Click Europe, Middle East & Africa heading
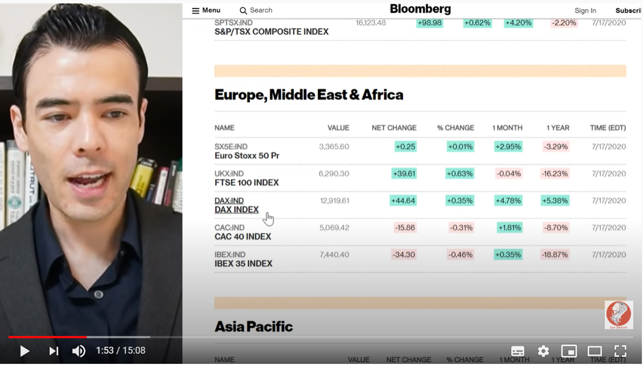643x365 pixels. 309,95
